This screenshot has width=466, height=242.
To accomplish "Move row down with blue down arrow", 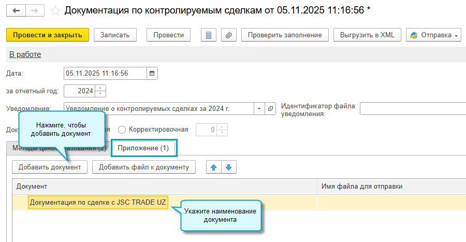I will tap(228, 167).
